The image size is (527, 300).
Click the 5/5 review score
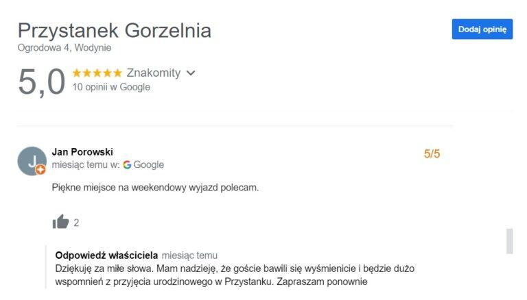[432, 154]
